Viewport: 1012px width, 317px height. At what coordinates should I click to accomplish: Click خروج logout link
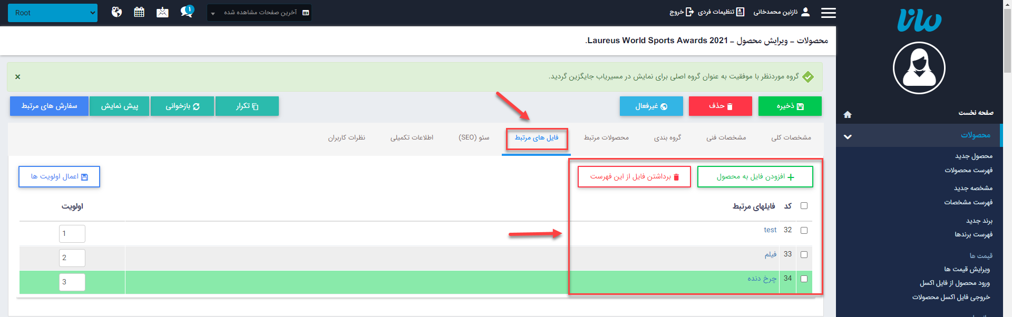(x=682, y=12)
